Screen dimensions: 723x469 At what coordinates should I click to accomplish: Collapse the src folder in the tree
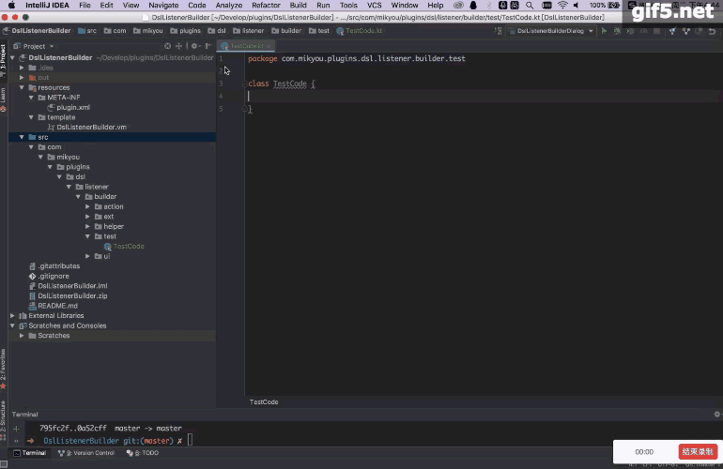(22, 137)
